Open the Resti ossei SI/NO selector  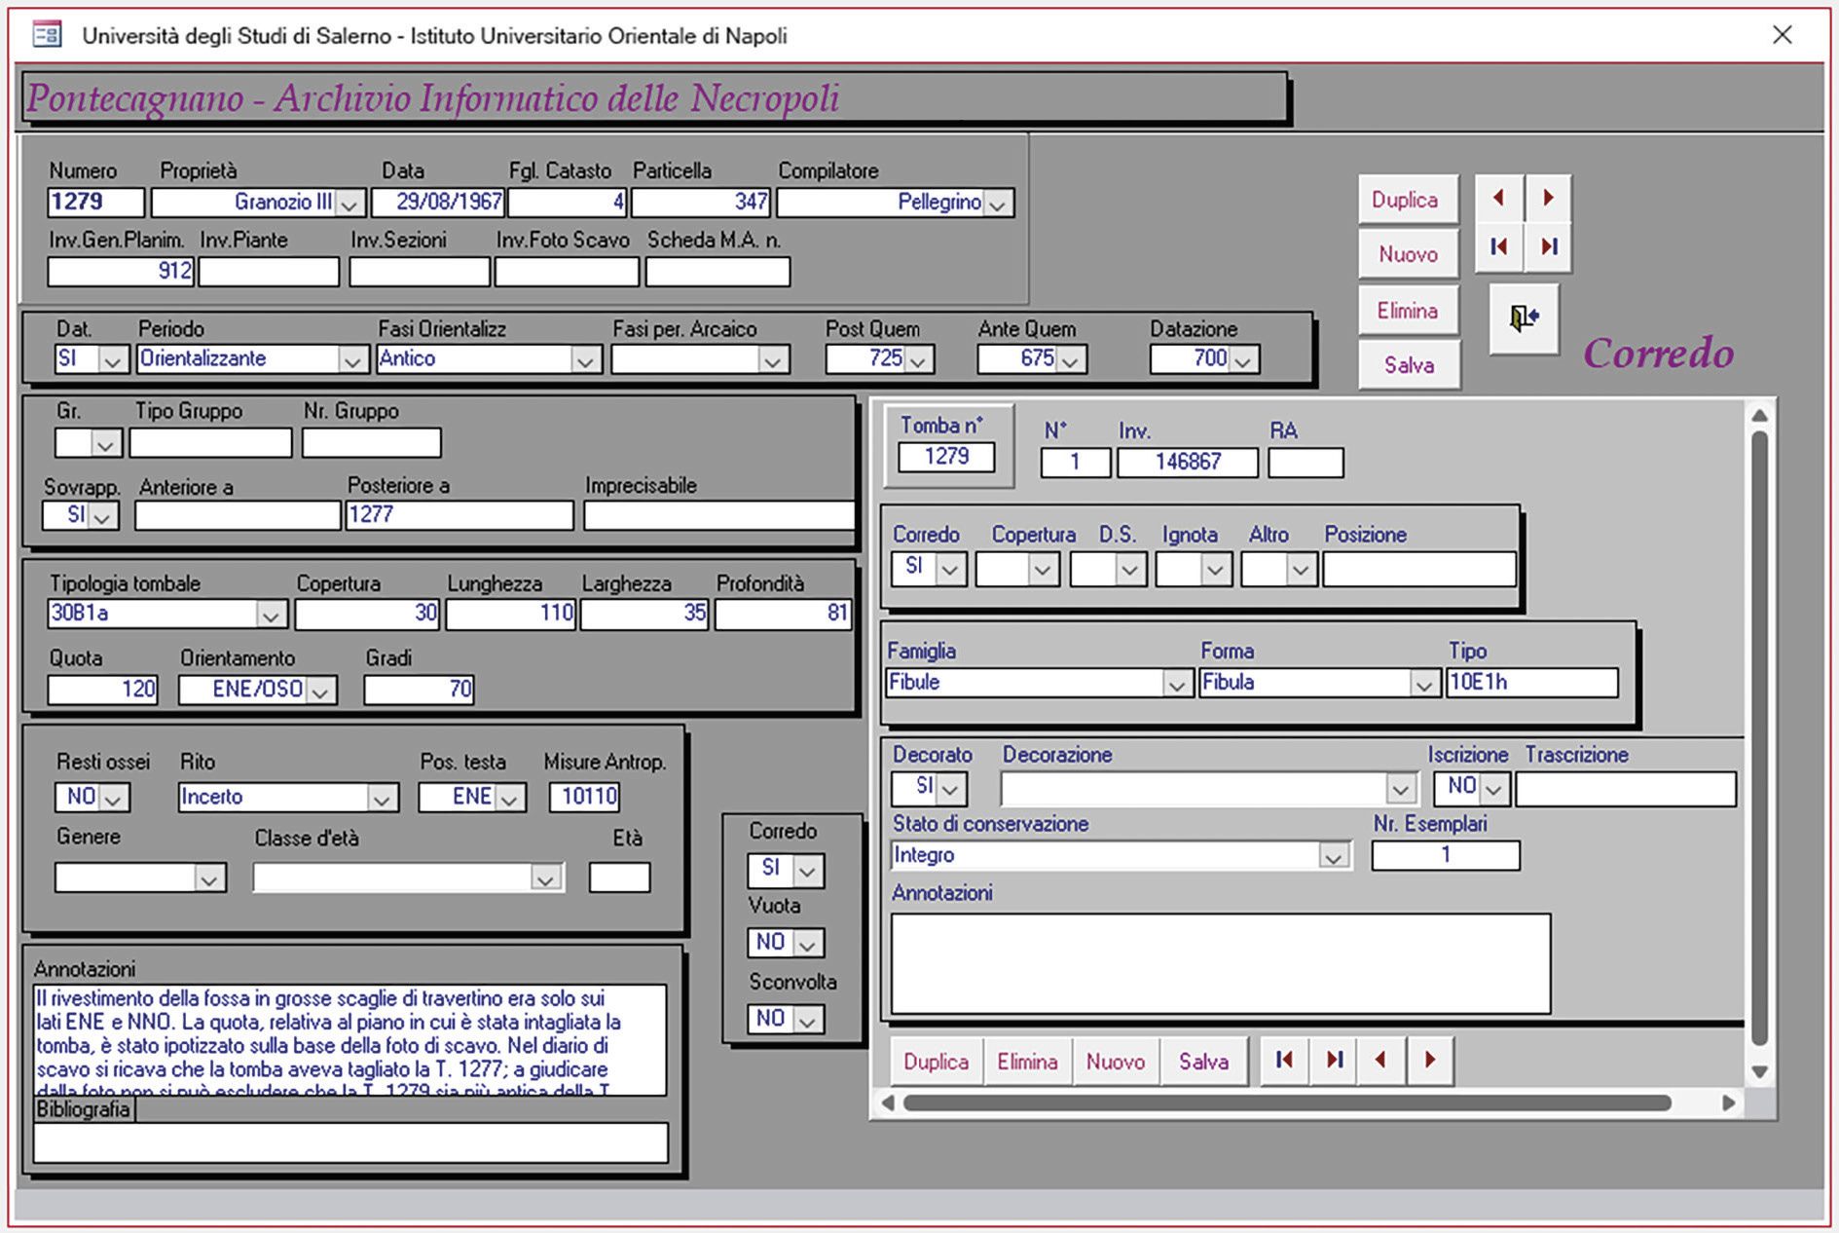pos(114,799)
